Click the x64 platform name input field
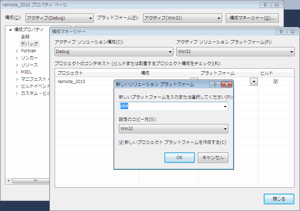Image resolution: width=300 pixels, height=211 pixels. click(x=170, y=106)
